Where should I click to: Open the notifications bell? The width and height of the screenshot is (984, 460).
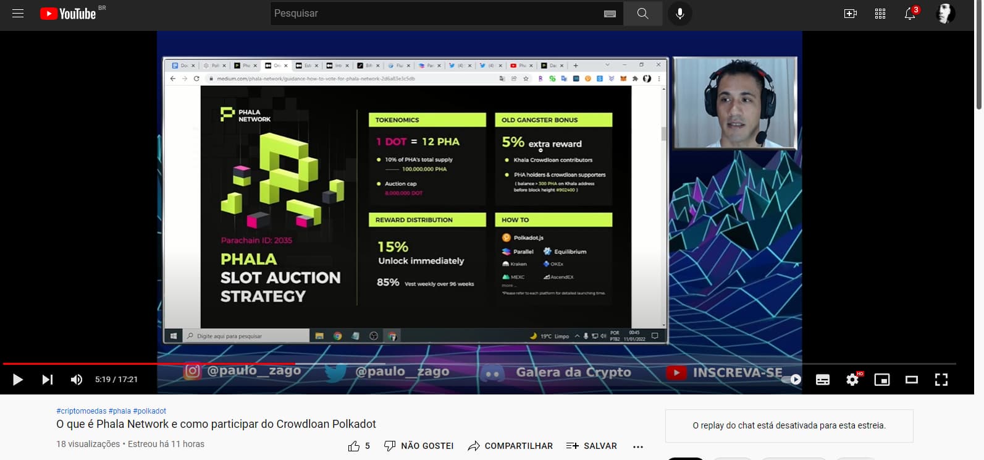tap(910, 14)
